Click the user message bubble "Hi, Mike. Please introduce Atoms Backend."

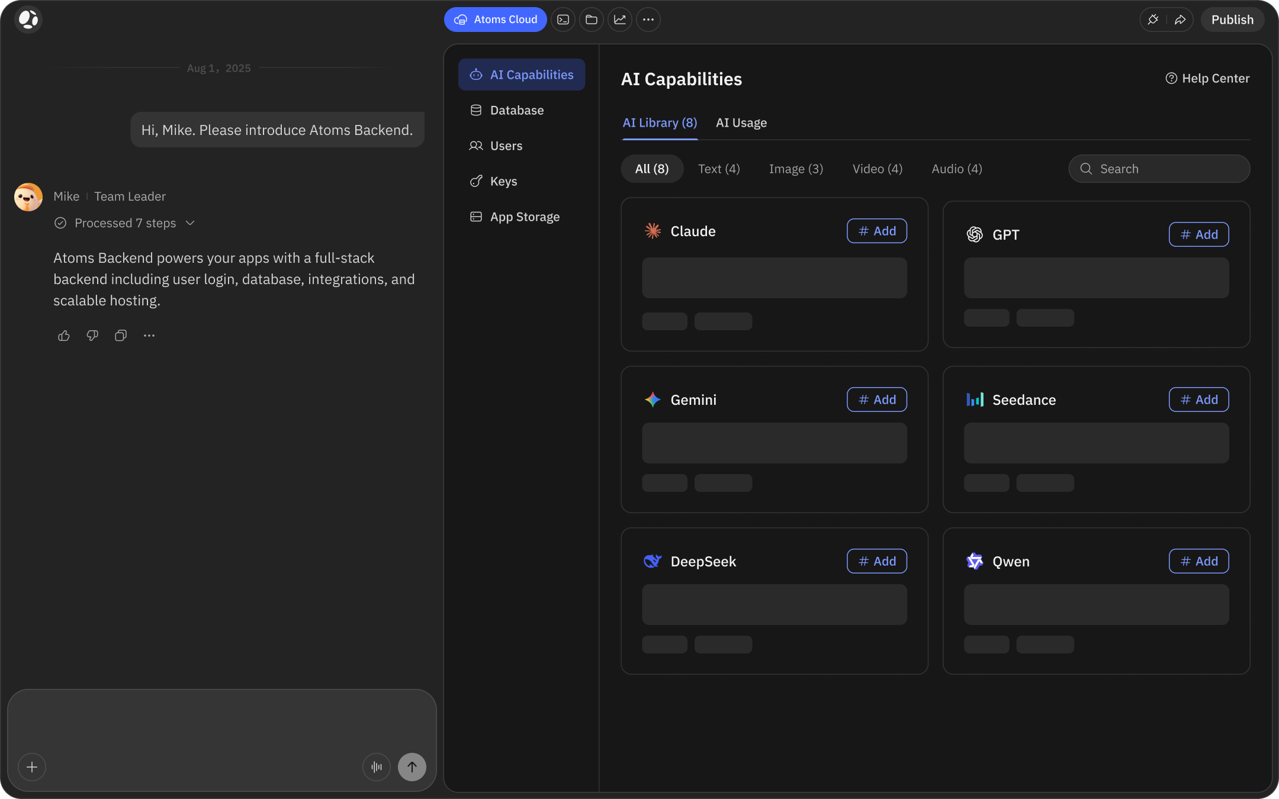click(x=277, y=130)
